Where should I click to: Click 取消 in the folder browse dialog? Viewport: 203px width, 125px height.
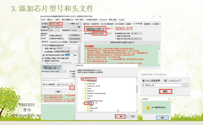pos(133,116)
